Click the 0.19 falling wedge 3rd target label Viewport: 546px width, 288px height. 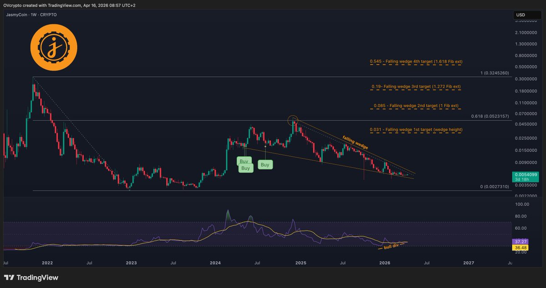[x=416, y=86]
